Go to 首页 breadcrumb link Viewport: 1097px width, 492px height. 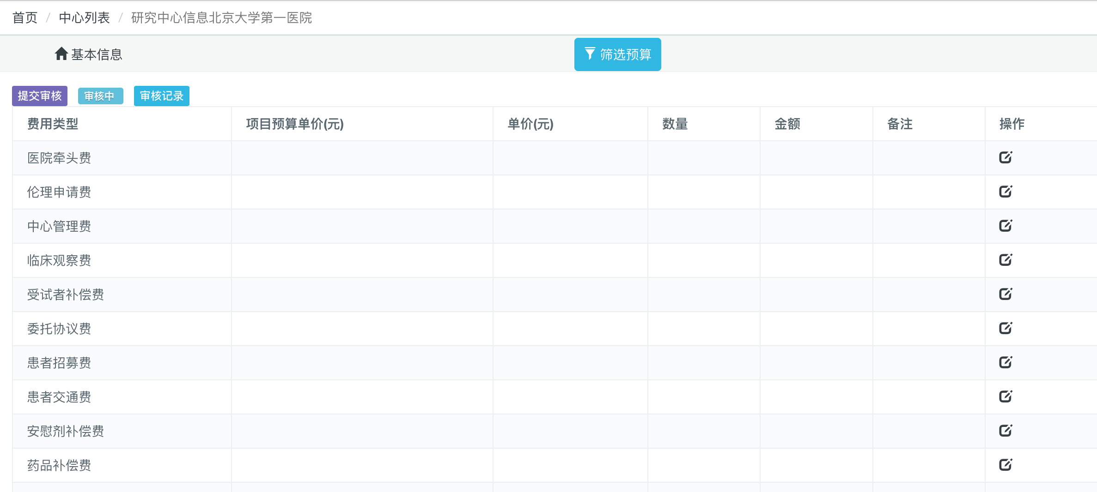tap(25, 18)
